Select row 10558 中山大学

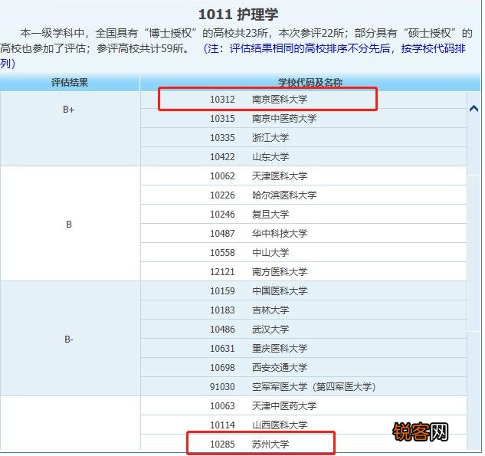[303, 253]
